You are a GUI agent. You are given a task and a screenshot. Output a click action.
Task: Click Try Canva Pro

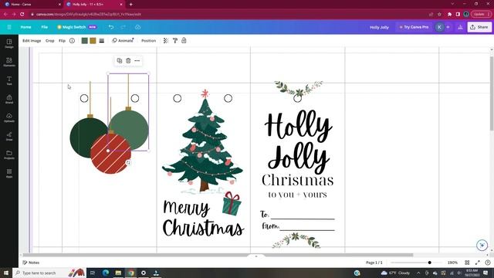[x=414, y=27]
